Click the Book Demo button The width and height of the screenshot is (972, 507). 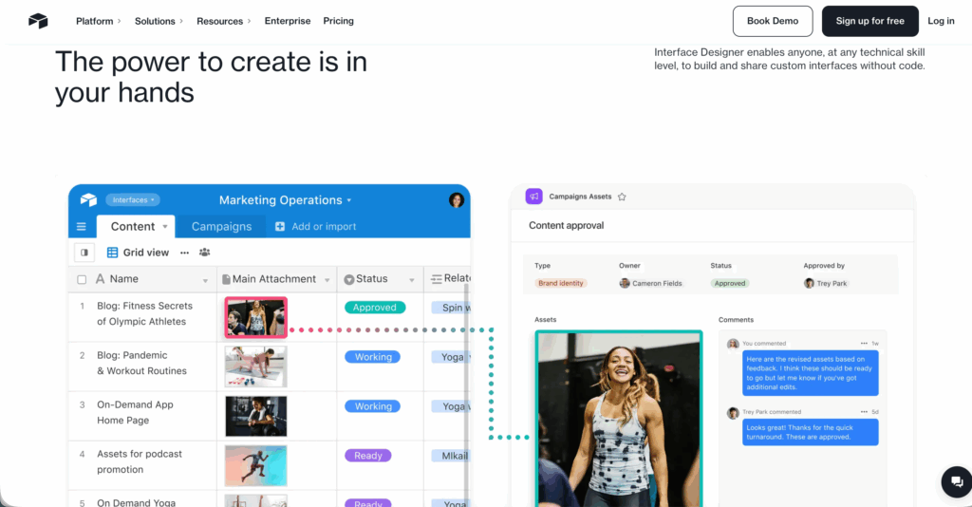coord(772,21)
